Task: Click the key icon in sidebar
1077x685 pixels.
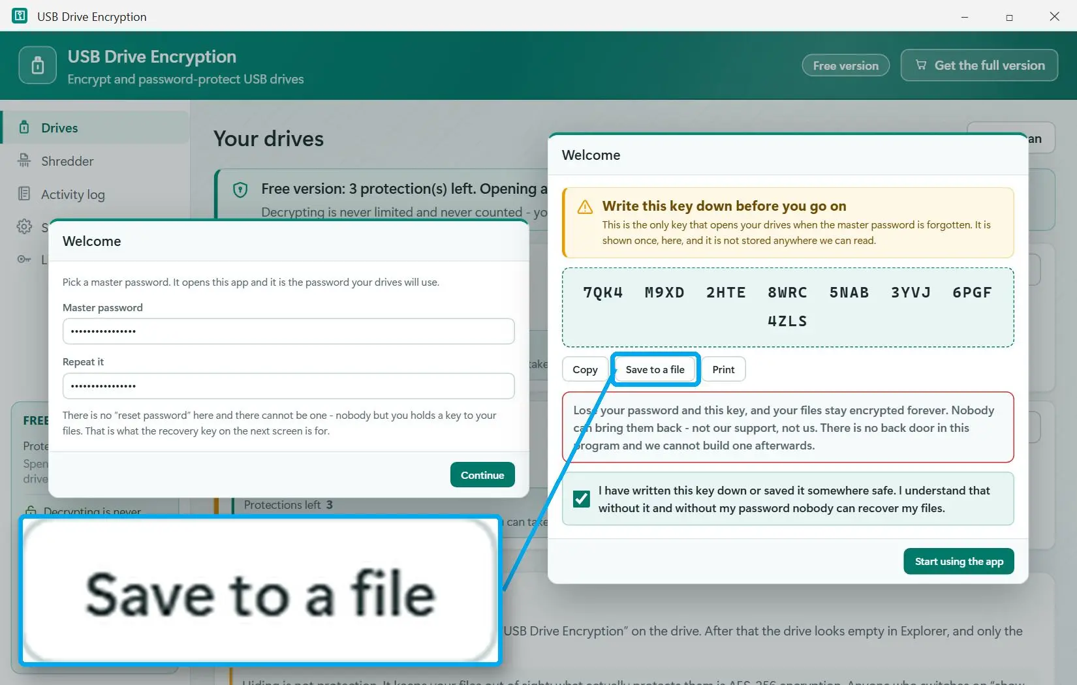Action: tap(24, 260)
